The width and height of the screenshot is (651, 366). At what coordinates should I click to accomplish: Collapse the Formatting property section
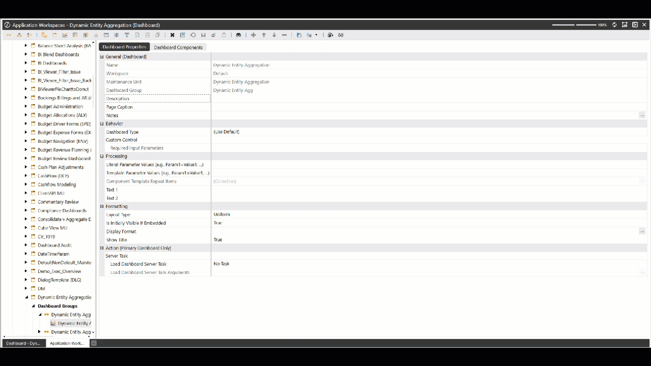[102, 206]
